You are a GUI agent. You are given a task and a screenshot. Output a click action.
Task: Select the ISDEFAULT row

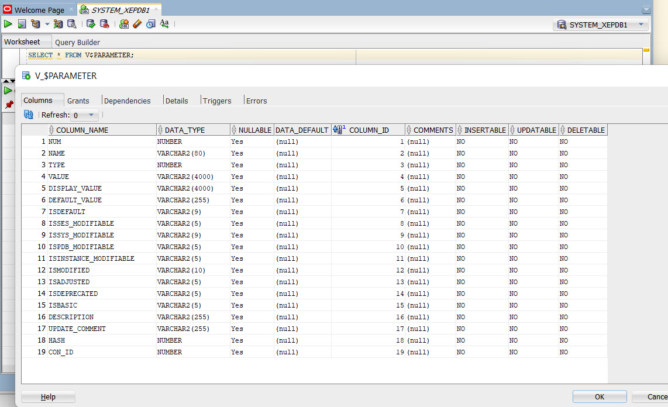[x=314, y=212]
